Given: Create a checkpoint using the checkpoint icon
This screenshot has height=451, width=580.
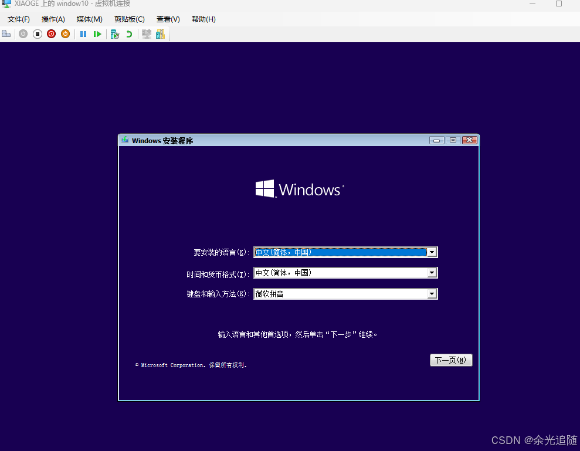Looking at the screenshot, I should [114, 33].
